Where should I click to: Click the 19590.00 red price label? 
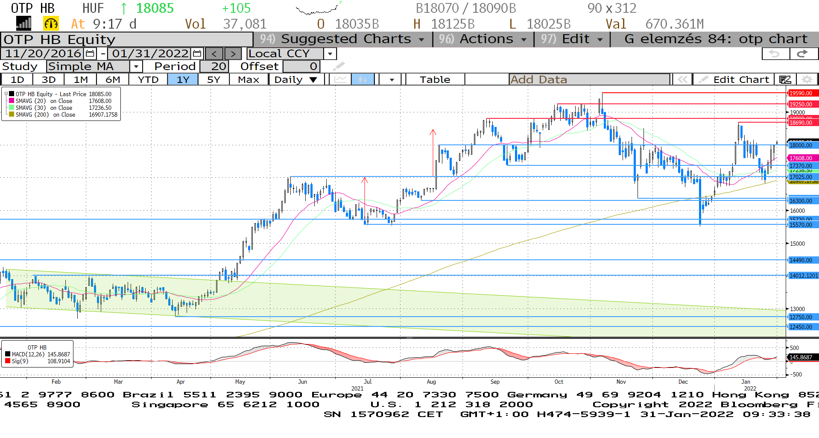(x=803, y=93)
